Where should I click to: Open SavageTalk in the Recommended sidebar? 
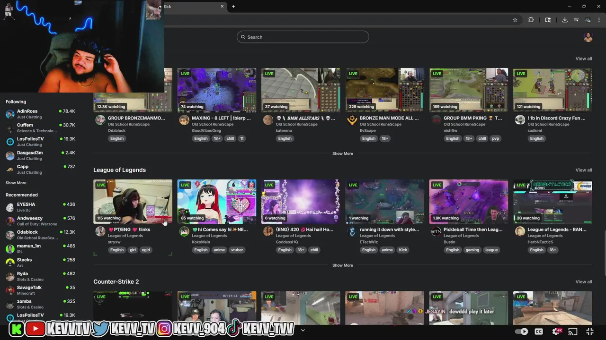pyautogui.click(x=40, y=290)
